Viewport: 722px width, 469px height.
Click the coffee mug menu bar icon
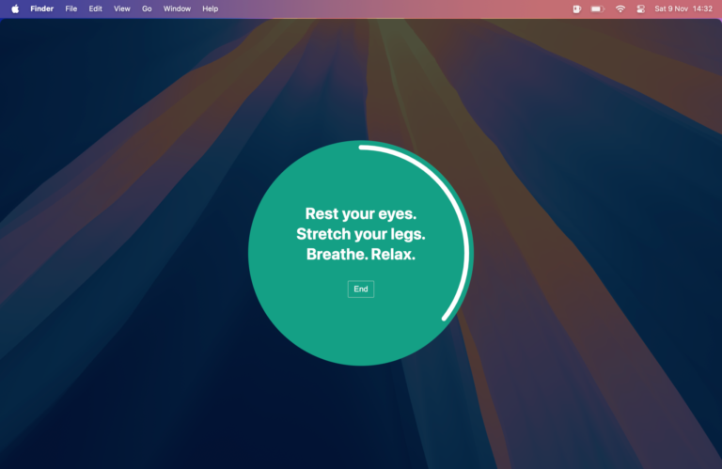[x=576, y=8]
